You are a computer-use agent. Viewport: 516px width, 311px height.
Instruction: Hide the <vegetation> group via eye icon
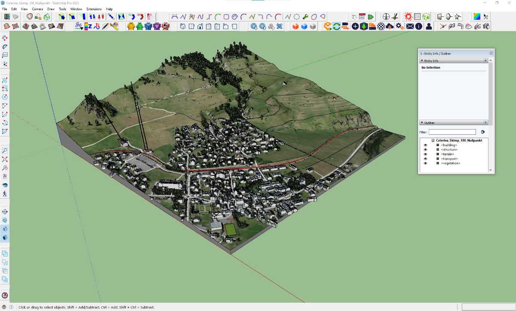pos(425,163)
